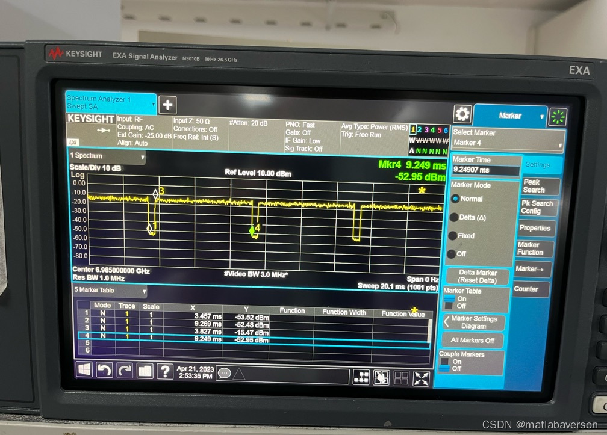This screenshot has width=607, height=435.
Task: Open the Properties tab
Action: tap(535, 228)
